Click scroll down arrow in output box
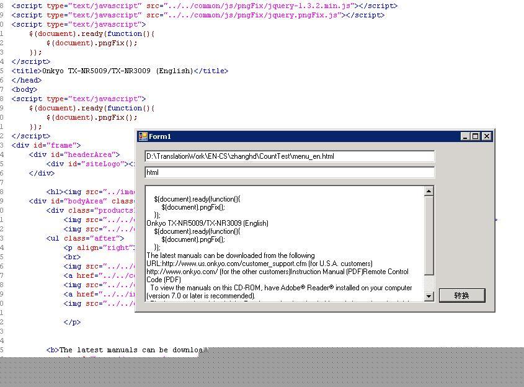The width and height of the screenshot is (524, 387). click(x=429, y=296)
